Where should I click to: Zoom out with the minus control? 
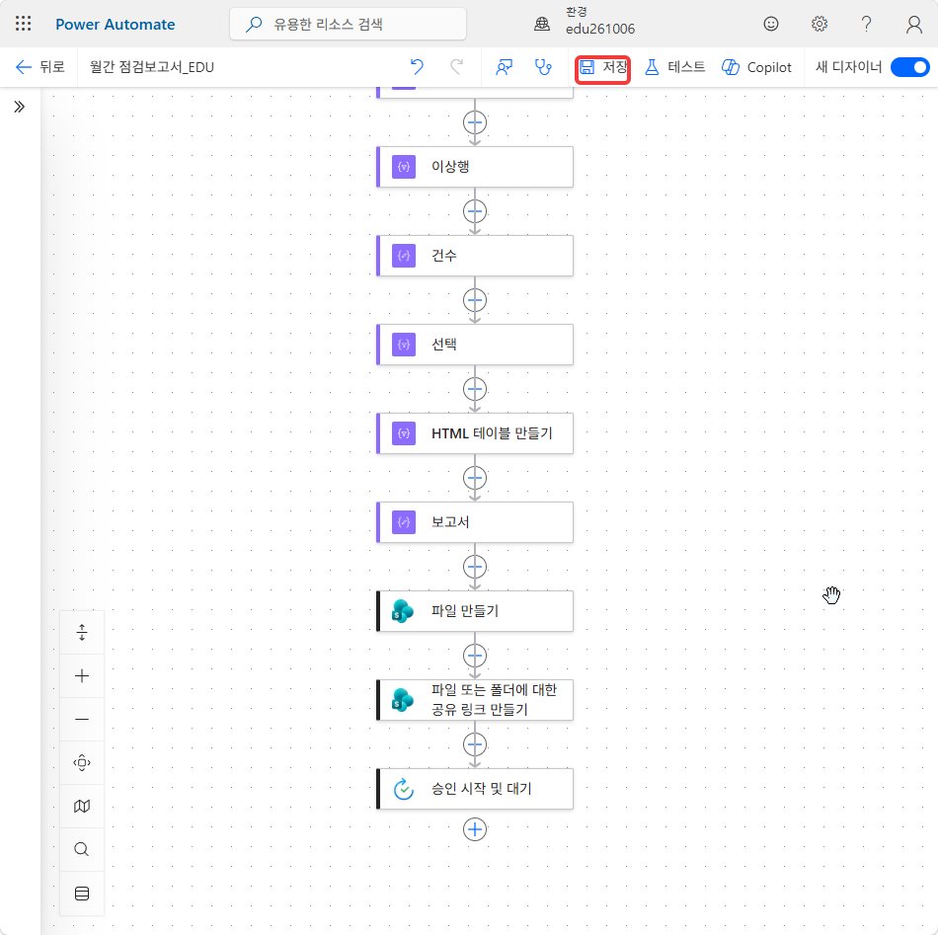(82, 719)
